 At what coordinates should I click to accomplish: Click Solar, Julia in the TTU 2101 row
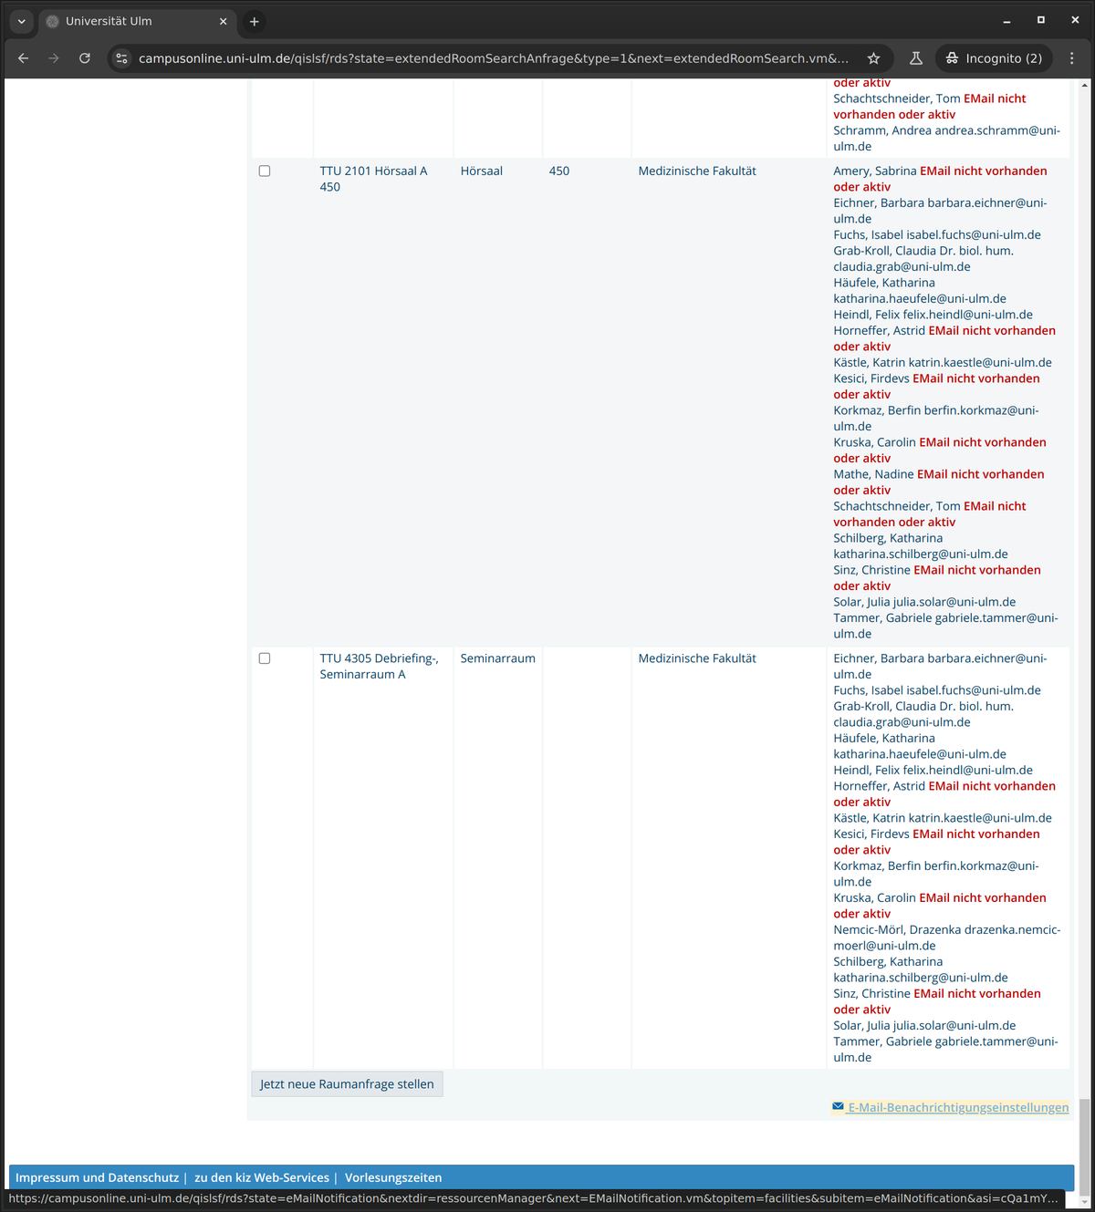tap(861, 602)
